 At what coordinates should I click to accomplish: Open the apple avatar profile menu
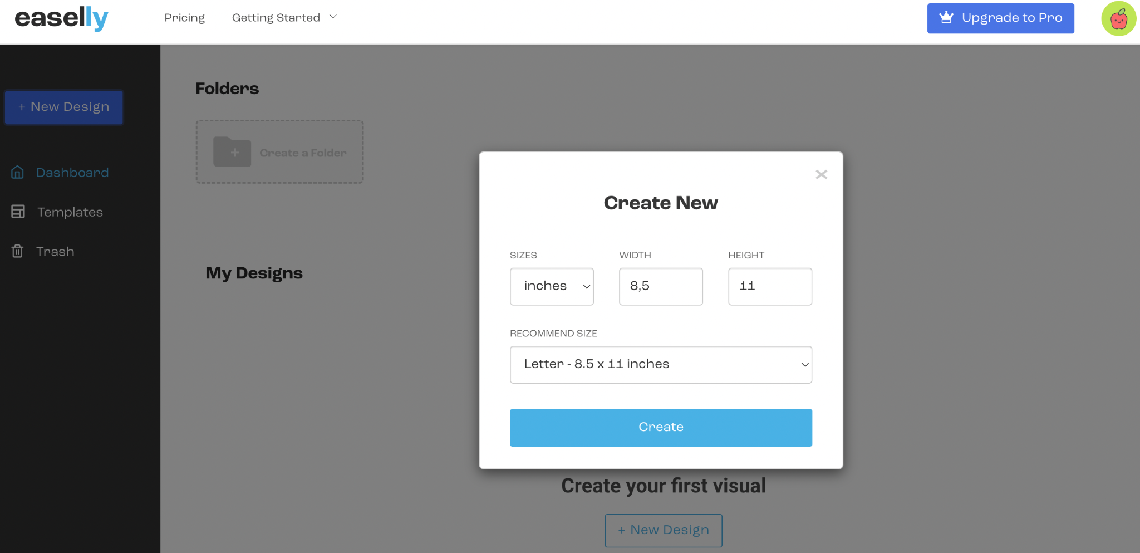pyautogui.click(x=1118, y=19)
